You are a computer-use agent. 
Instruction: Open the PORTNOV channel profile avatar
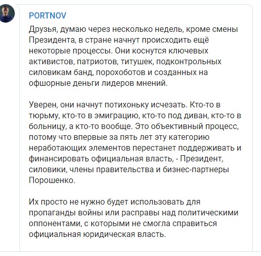pyautogui.click(x=7, y=13)
